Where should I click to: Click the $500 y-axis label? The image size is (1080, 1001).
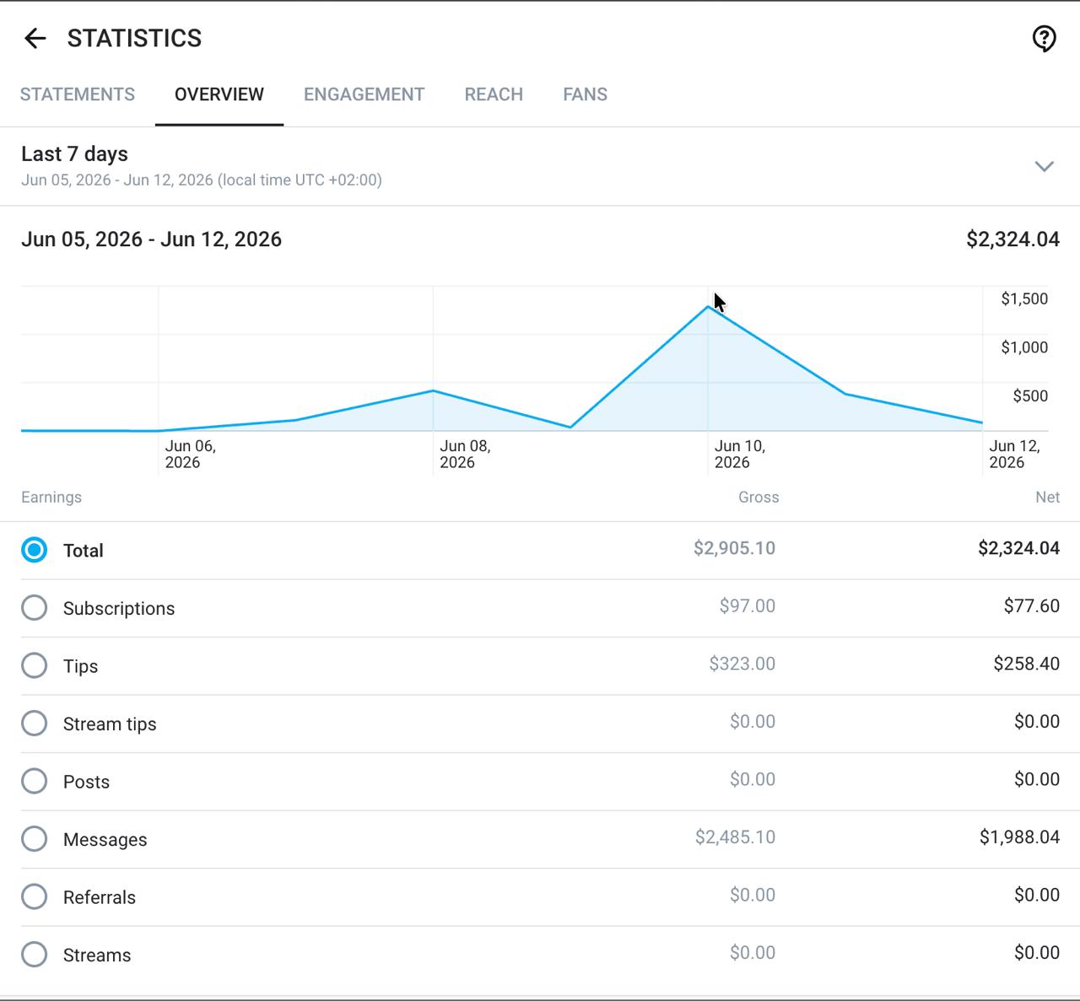click(1030, 396)
